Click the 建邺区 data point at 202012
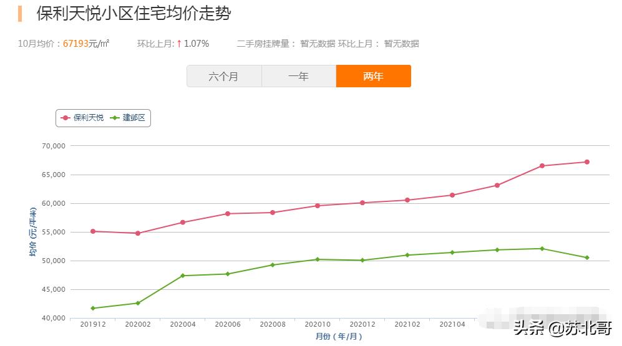622x346 pixels. pos(362,261)
